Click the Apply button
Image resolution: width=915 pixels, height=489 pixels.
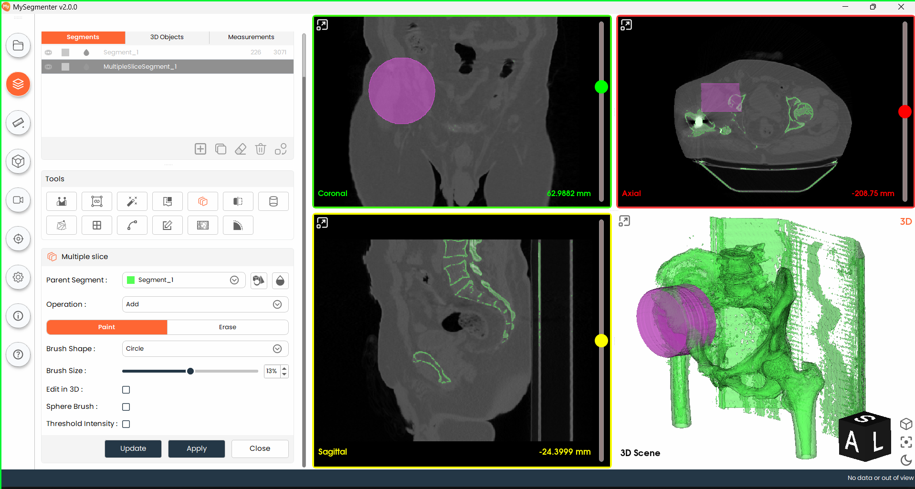[x=197, y=448]
